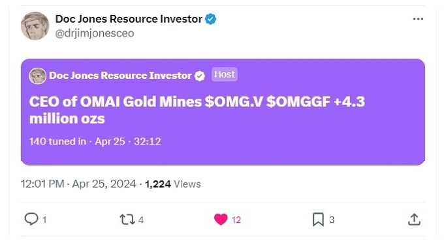Click the repost count 4

point(141,220)
